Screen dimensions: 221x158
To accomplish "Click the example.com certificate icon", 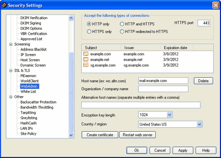I will (86, 54).
